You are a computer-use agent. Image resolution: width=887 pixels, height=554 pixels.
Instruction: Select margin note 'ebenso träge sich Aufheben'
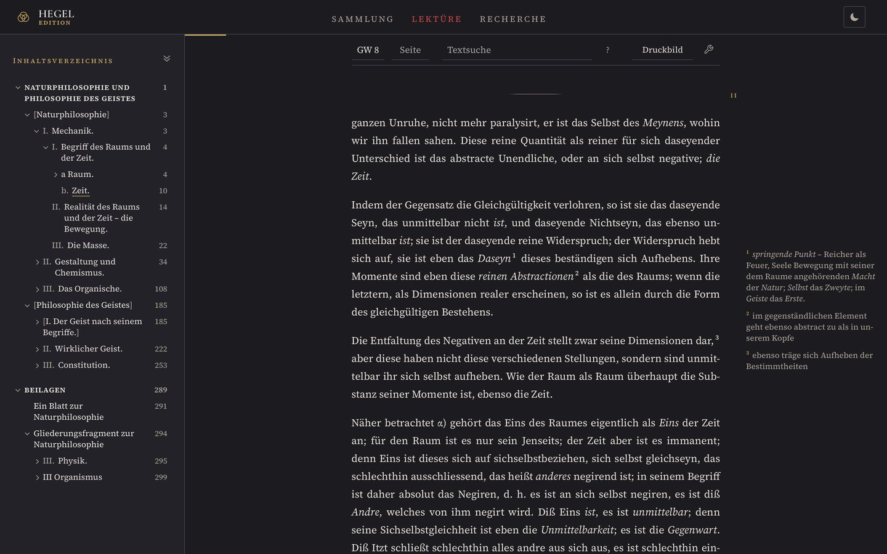point(809,360)
